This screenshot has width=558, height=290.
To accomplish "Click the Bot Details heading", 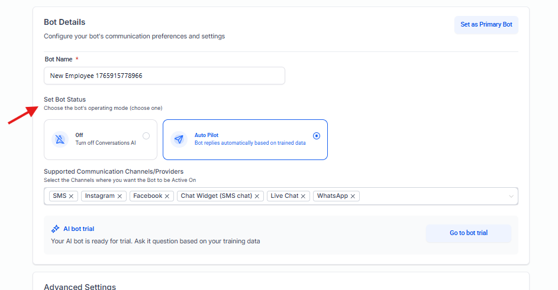I will pyautogui.click(x=64, y=22).
